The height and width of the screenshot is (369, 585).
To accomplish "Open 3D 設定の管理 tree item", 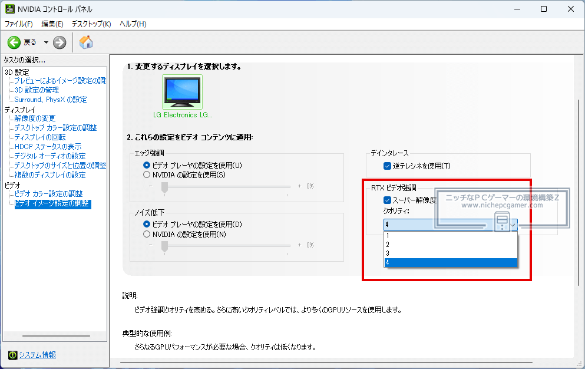I will point(37,90).
